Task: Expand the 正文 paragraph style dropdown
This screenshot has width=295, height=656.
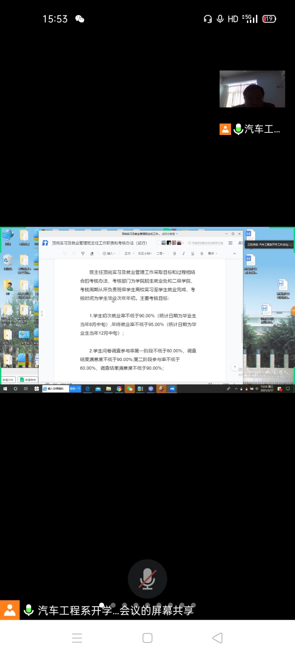Action: coord(129,254)
